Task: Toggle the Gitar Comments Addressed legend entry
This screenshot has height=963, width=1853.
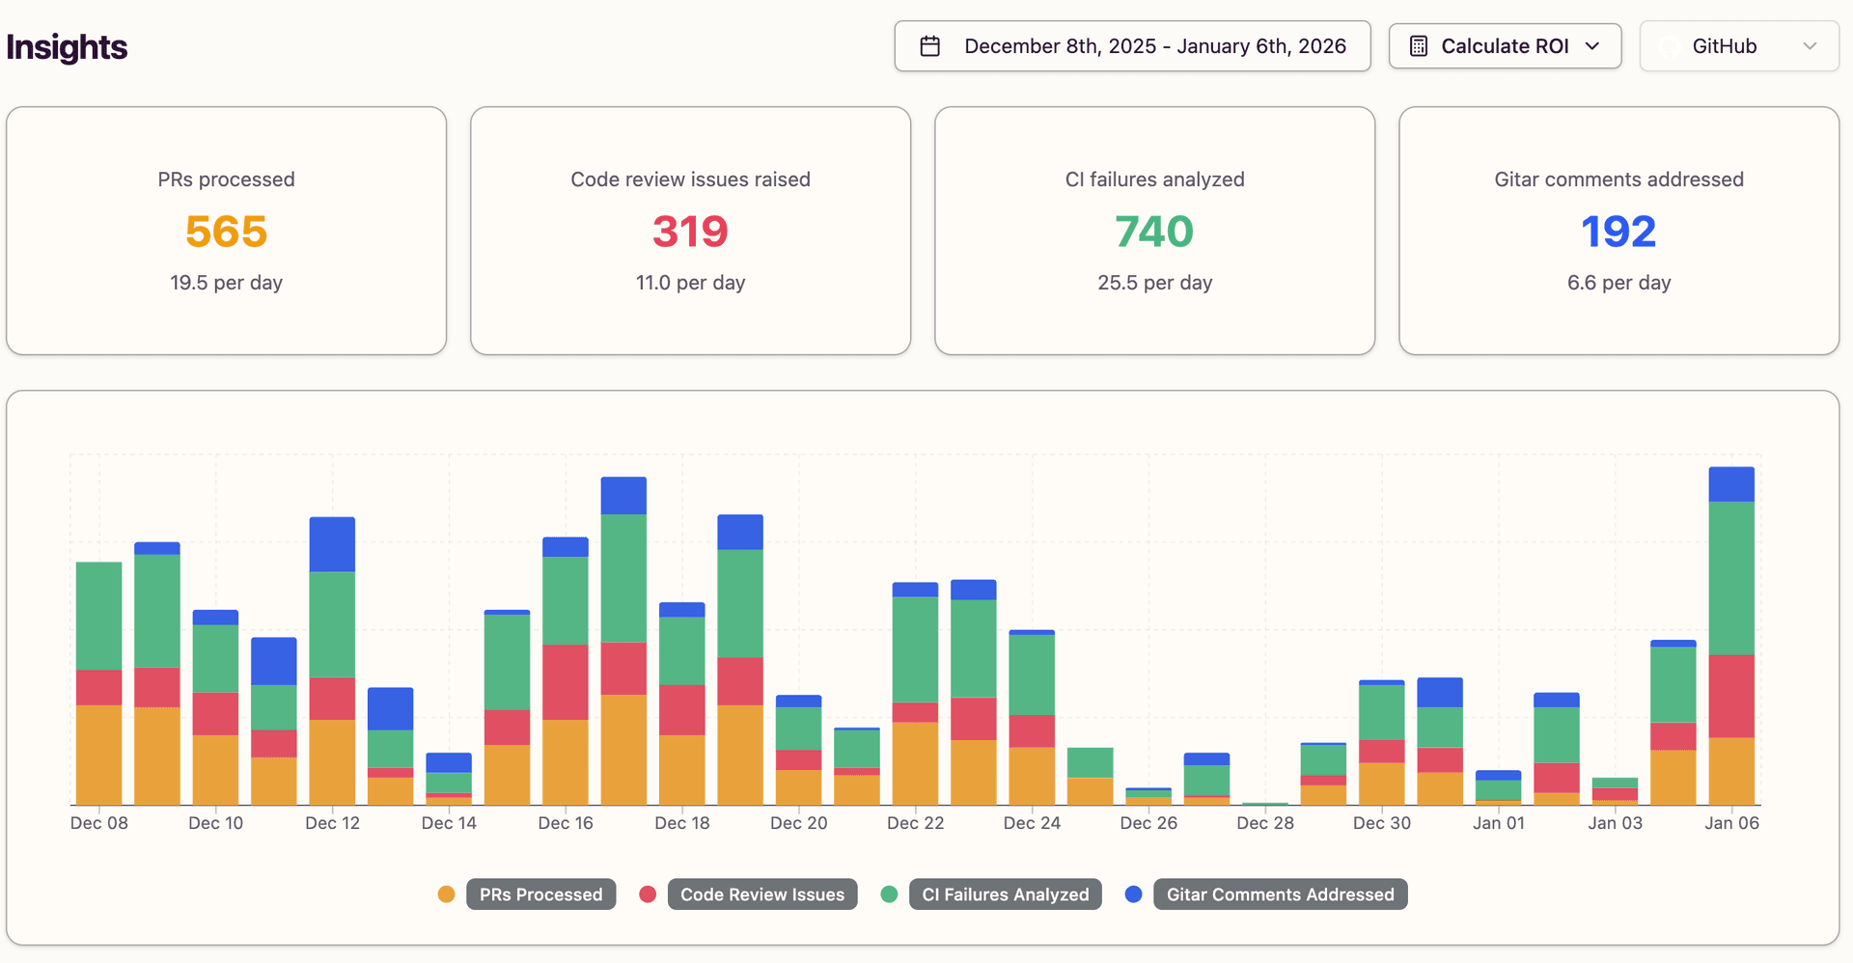Action: [x=1280, y=894]
